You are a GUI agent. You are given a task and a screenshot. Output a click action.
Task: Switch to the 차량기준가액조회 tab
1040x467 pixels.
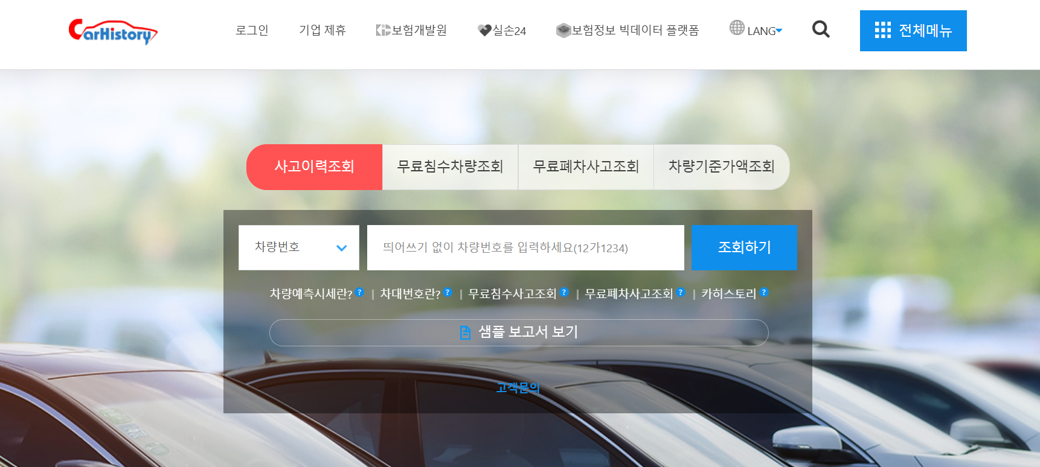722,167
